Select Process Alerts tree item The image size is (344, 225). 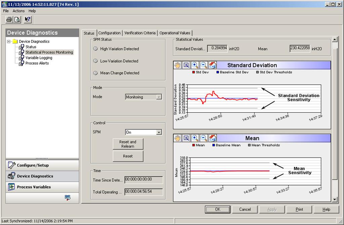tap(37, 63)
